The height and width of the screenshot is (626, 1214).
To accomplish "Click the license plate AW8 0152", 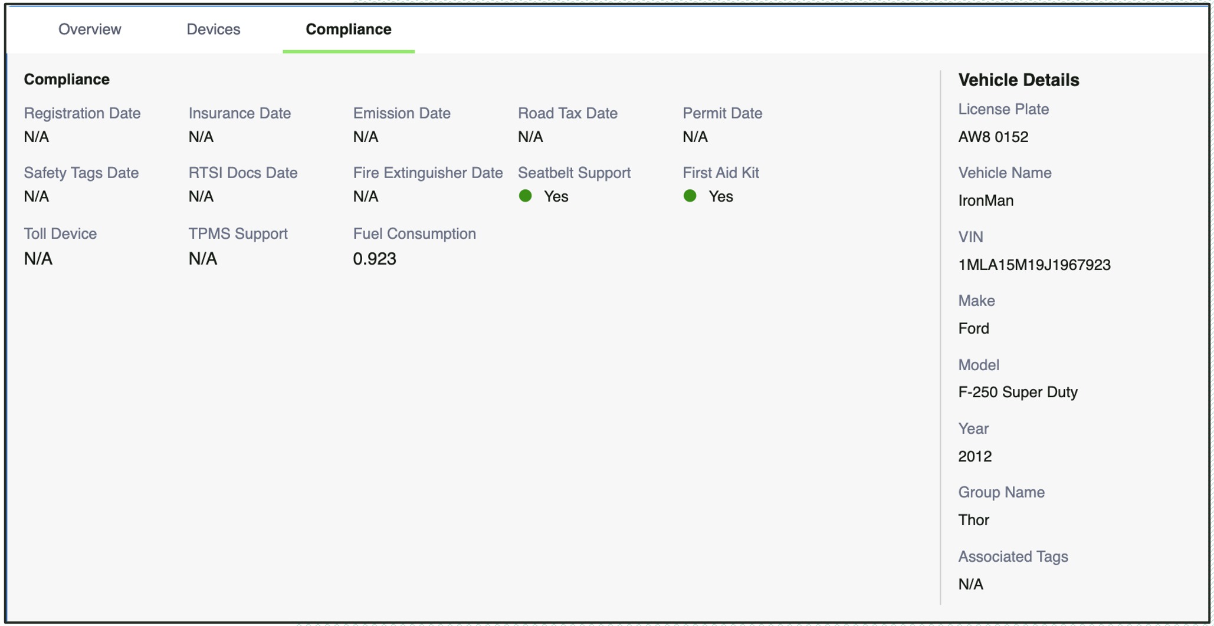I will pyautogui.click(x=993, y=137).
